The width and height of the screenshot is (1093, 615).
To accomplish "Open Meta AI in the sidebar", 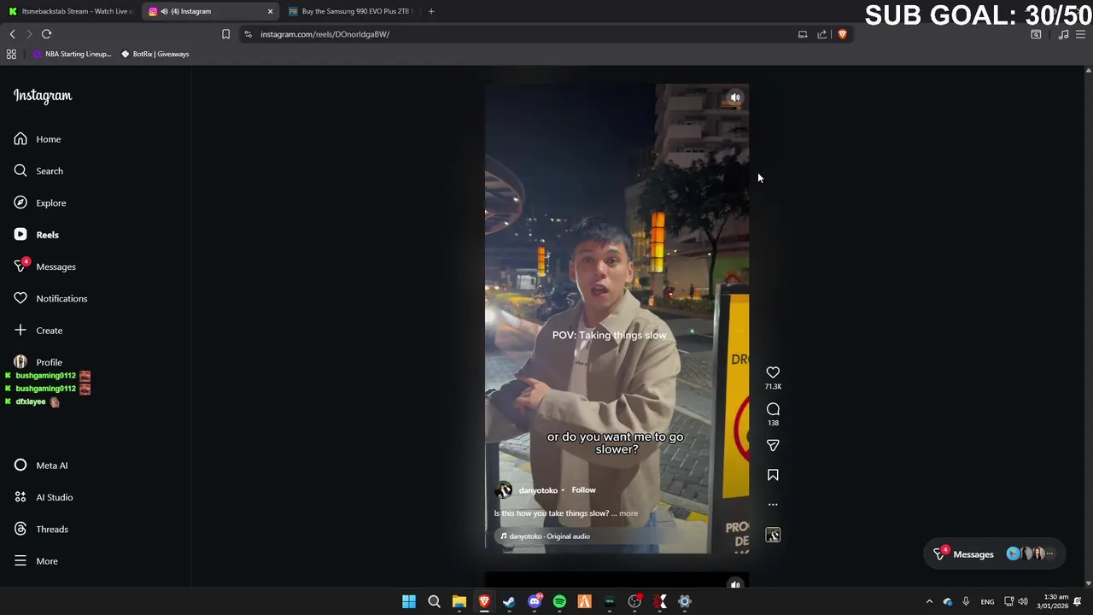I will (x=41, y=466).
